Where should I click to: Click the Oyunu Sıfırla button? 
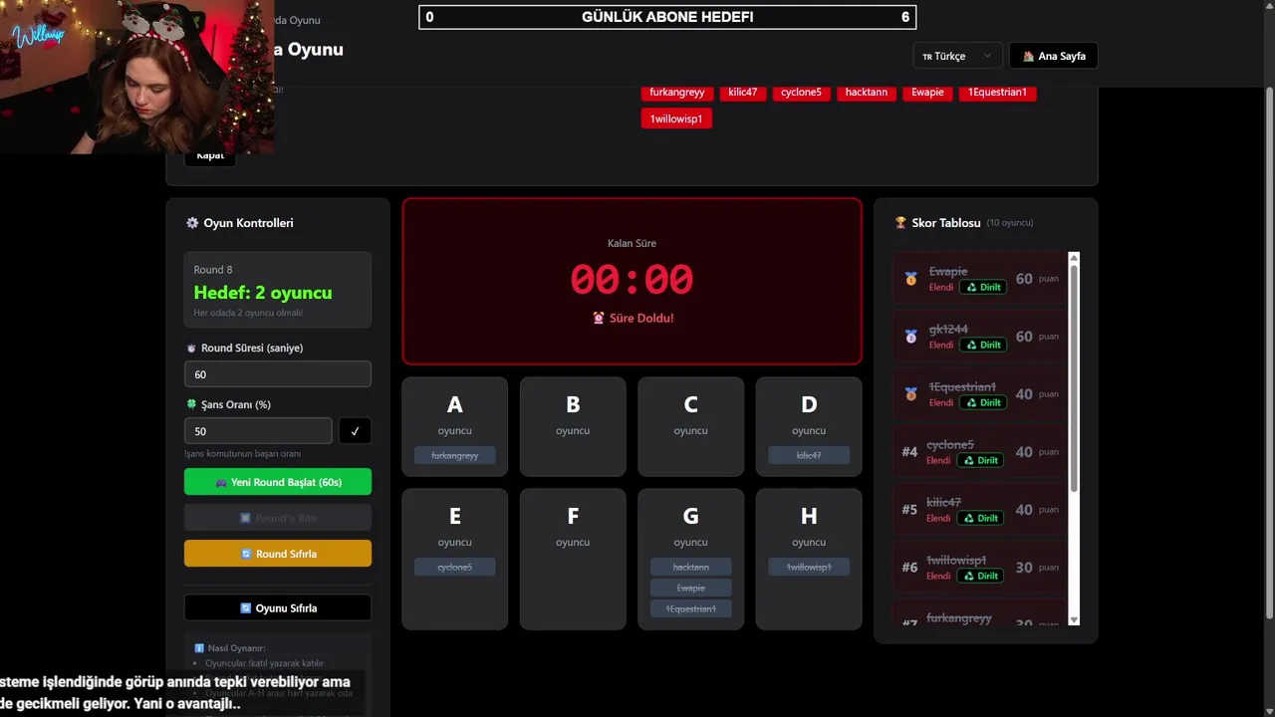click(278, 607)
